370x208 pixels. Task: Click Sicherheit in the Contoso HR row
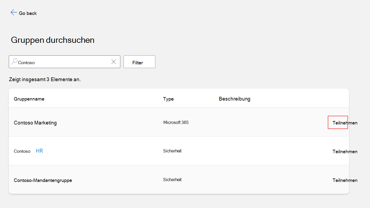pos(172,151)
